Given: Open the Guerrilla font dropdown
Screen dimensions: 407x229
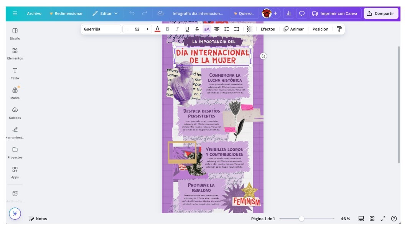Looking at the screenshot, I should click(x=101, y=29).
